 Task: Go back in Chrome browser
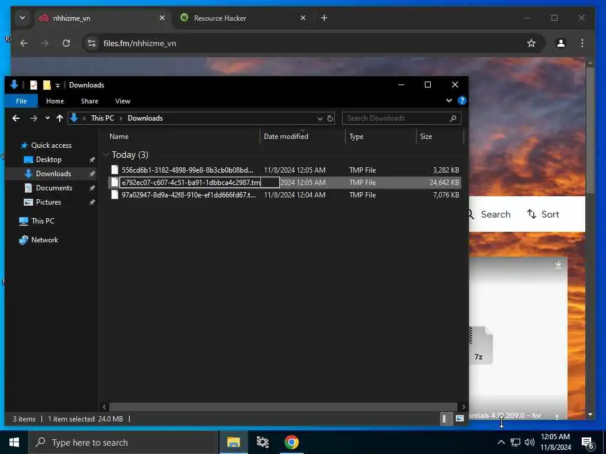pyautogui.click(x=24, y=43)
